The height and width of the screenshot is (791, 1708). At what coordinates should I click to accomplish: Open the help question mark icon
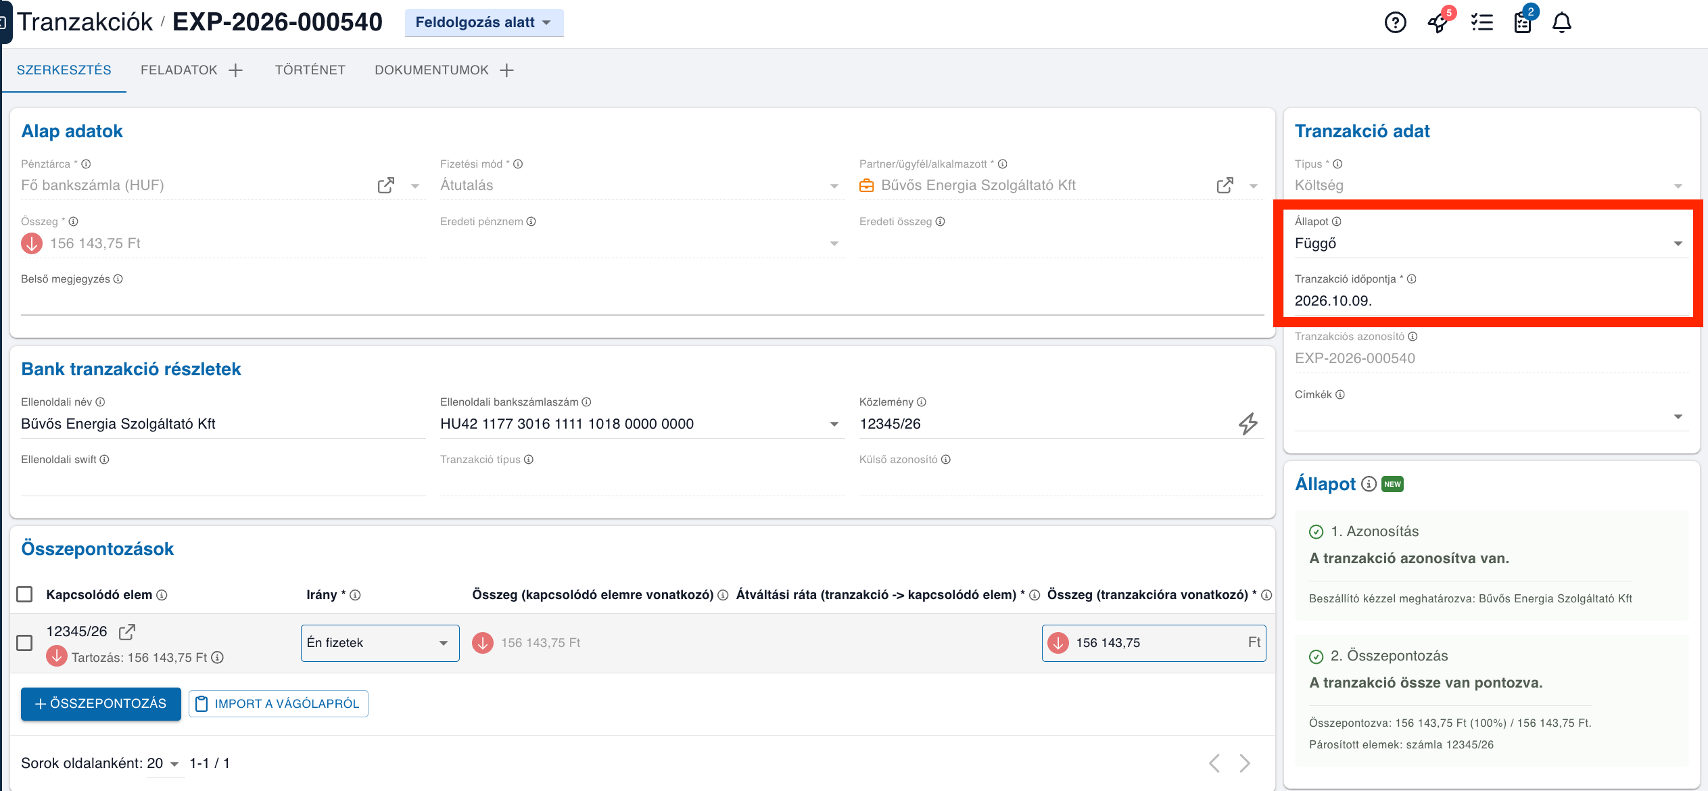[x=1395, y=23]
